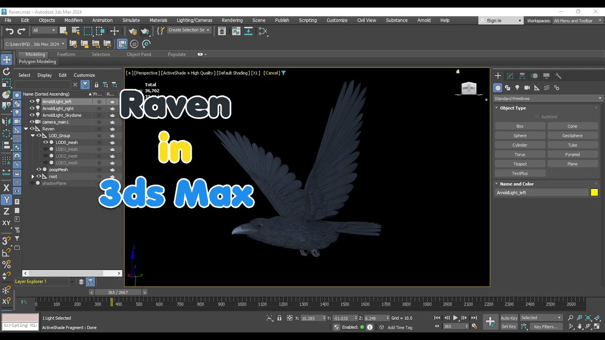Open the Arnold menu
The image size is (605, 340).
point(424,20)
